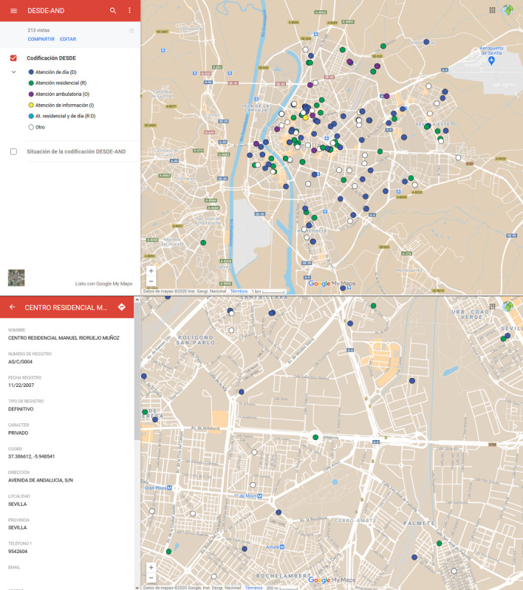Click the COMPARTIR link
The image size is (523, 590).
pyautogui.click(x=41, y=39)
